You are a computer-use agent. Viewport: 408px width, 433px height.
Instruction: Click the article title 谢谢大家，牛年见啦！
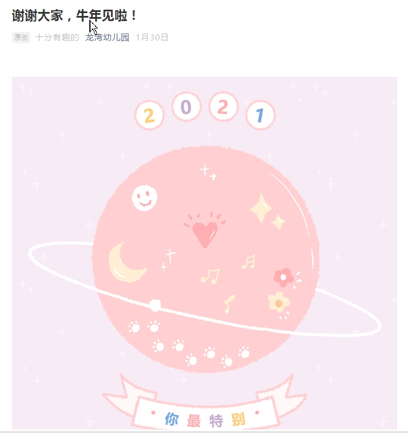coord(75,15)
